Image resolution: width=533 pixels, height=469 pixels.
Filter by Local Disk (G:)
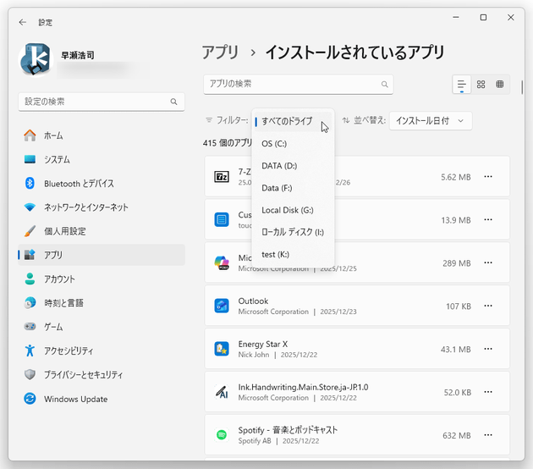pyautogui.click(x=293, y=210)
